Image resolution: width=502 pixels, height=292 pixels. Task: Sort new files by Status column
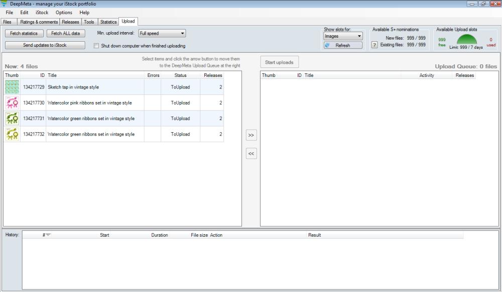(x=181, y=75)
